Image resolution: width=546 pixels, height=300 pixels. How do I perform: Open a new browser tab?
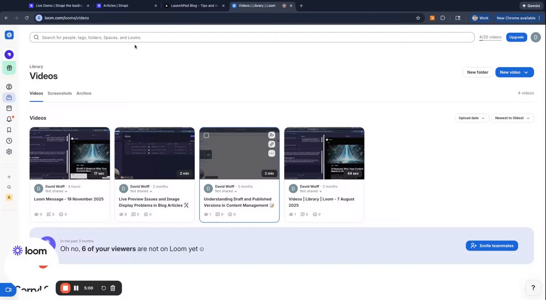coord(301,6)
